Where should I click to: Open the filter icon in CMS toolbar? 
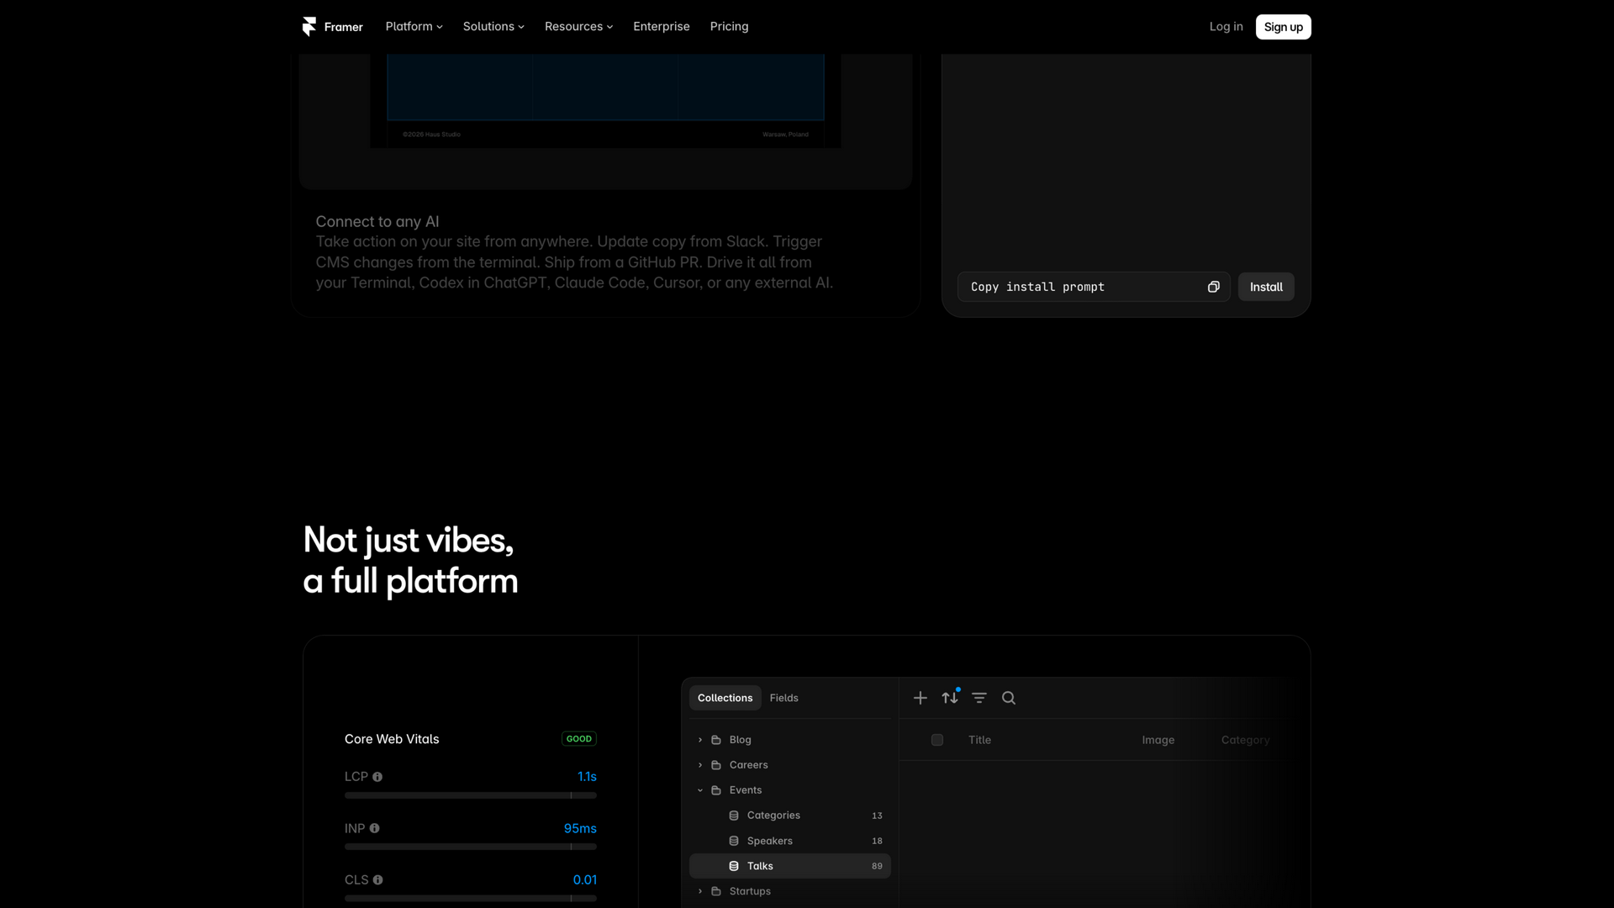tap(979, 698)
